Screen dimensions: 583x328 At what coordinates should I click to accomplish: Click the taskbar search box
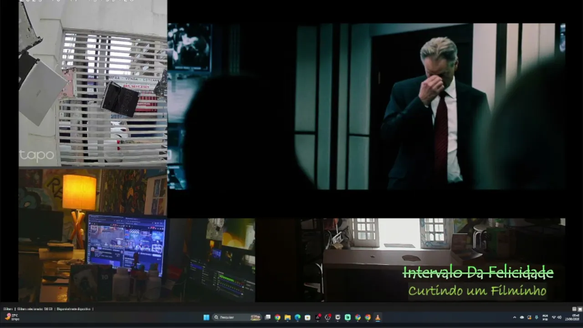click(x=238, y=318)
